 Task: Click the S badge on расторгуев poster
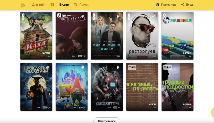click(x=129, y=17)
